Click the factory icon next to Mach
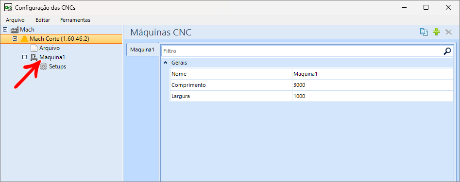 click(15, 30)
